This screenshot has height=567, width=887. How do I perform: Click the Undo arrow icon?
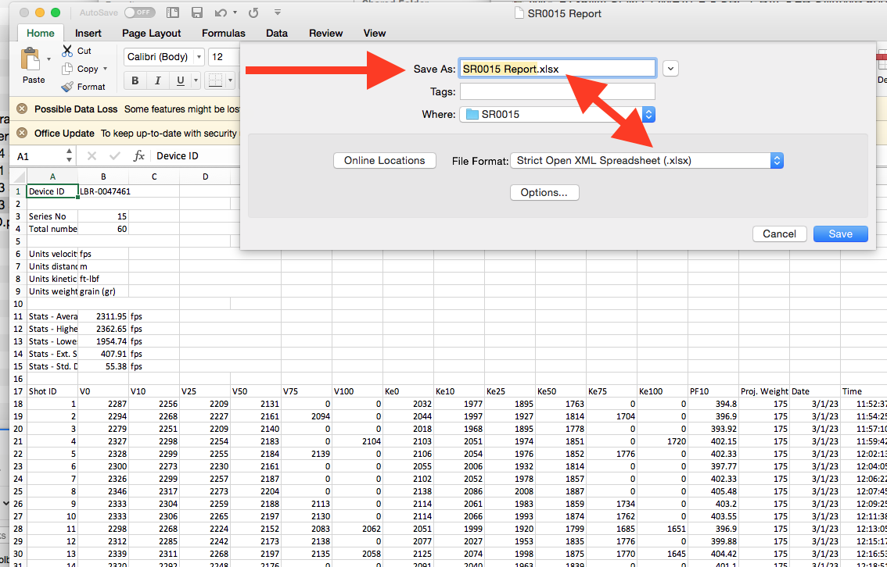tap(221, 13)
